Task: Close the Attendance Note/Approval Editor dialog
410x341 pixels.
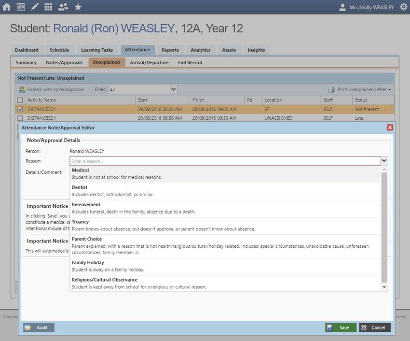Action: point(390,128)
